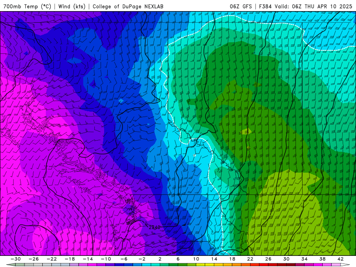The image size is (356, 267).
Task: Select the "Valid: 06Z THU APR 10 2025" text
Action: coord(313,6)
